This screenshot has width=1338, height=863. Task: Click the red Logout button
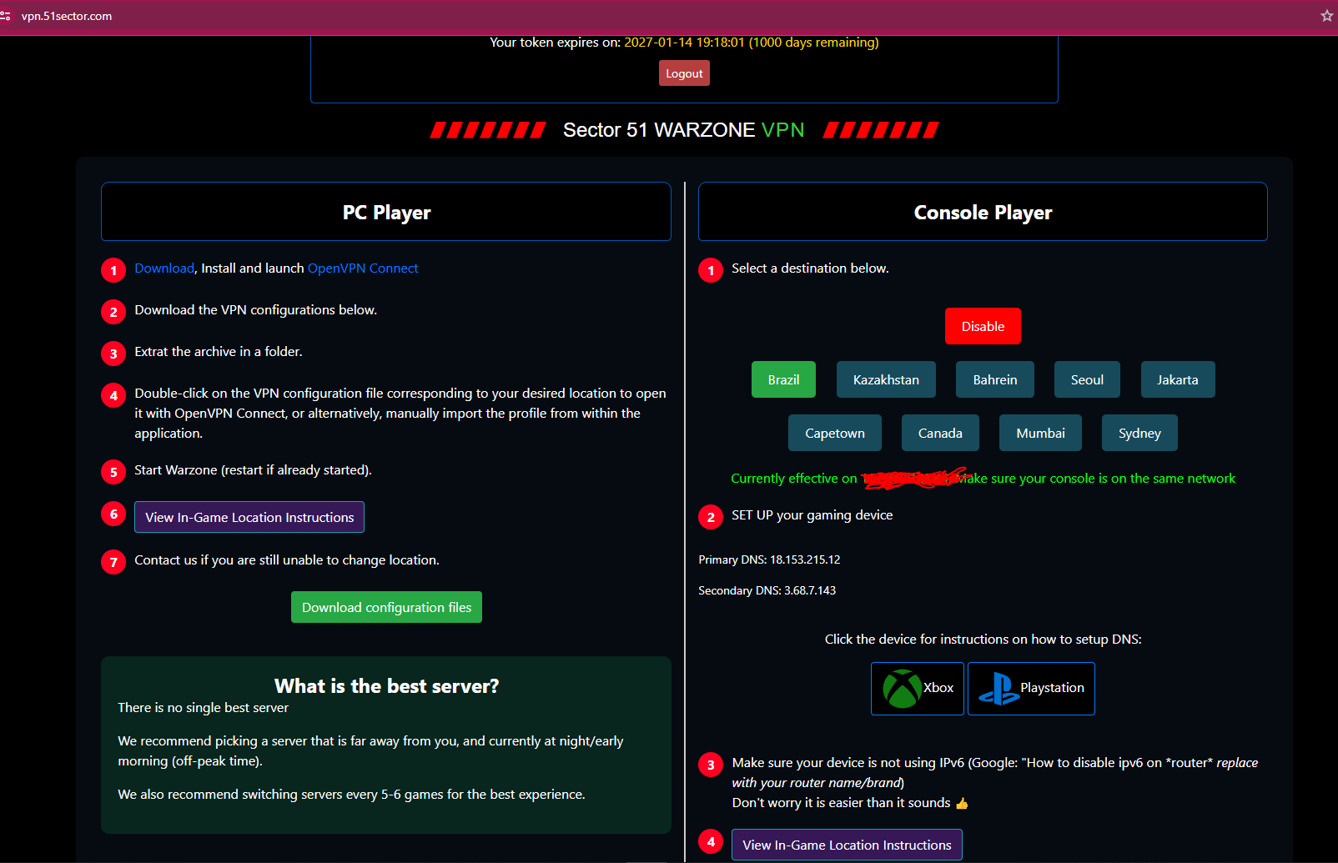click(x=684, y=73)
